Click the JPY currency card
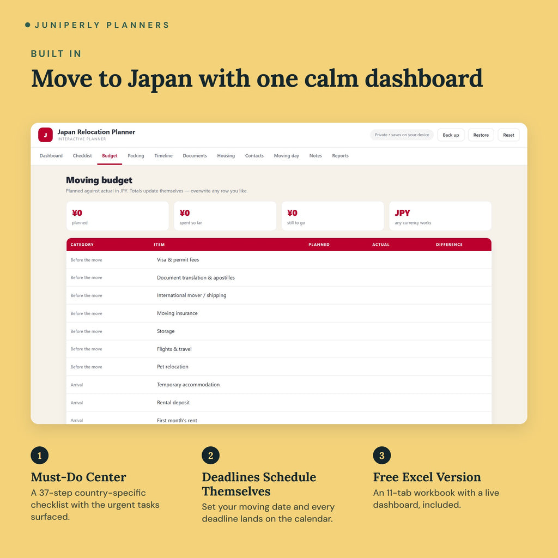This screenshot has width=558, height=558. pyautogui.click(x=440, y=216)
